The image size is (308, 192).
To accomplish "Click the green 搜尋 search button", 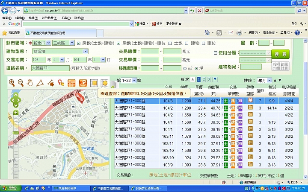I will 280,54.
